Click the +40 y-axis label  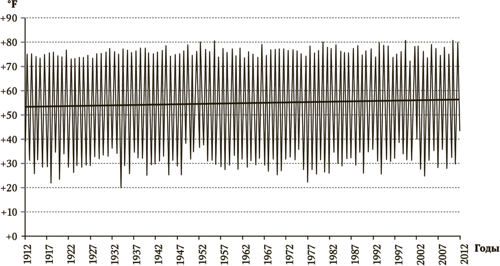coord(9,140)
